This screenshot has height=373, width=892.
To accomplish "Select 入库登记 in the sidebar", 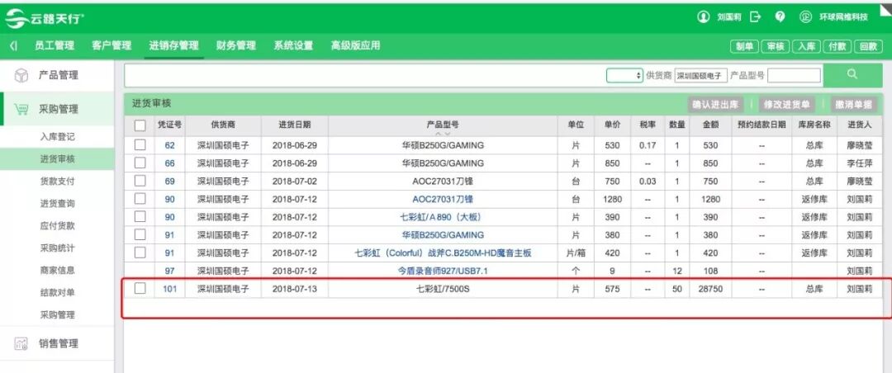I will (58, 137).
